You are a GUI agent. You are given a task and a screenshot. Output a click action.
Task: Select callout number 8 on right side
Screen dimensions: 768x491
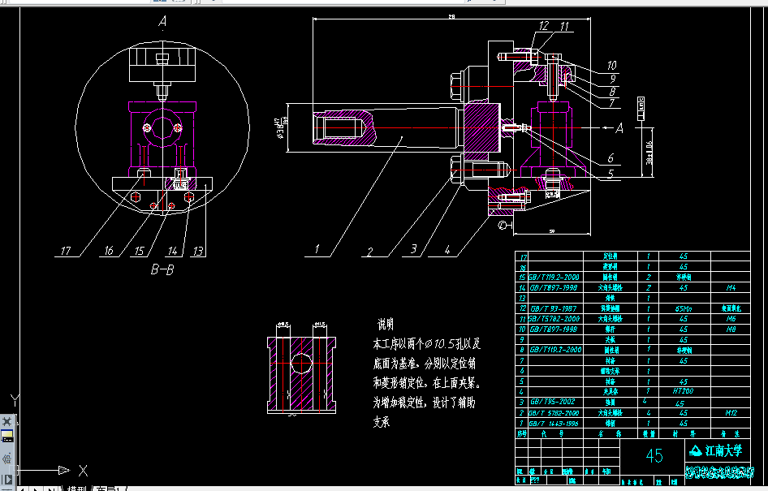[612, 92]
